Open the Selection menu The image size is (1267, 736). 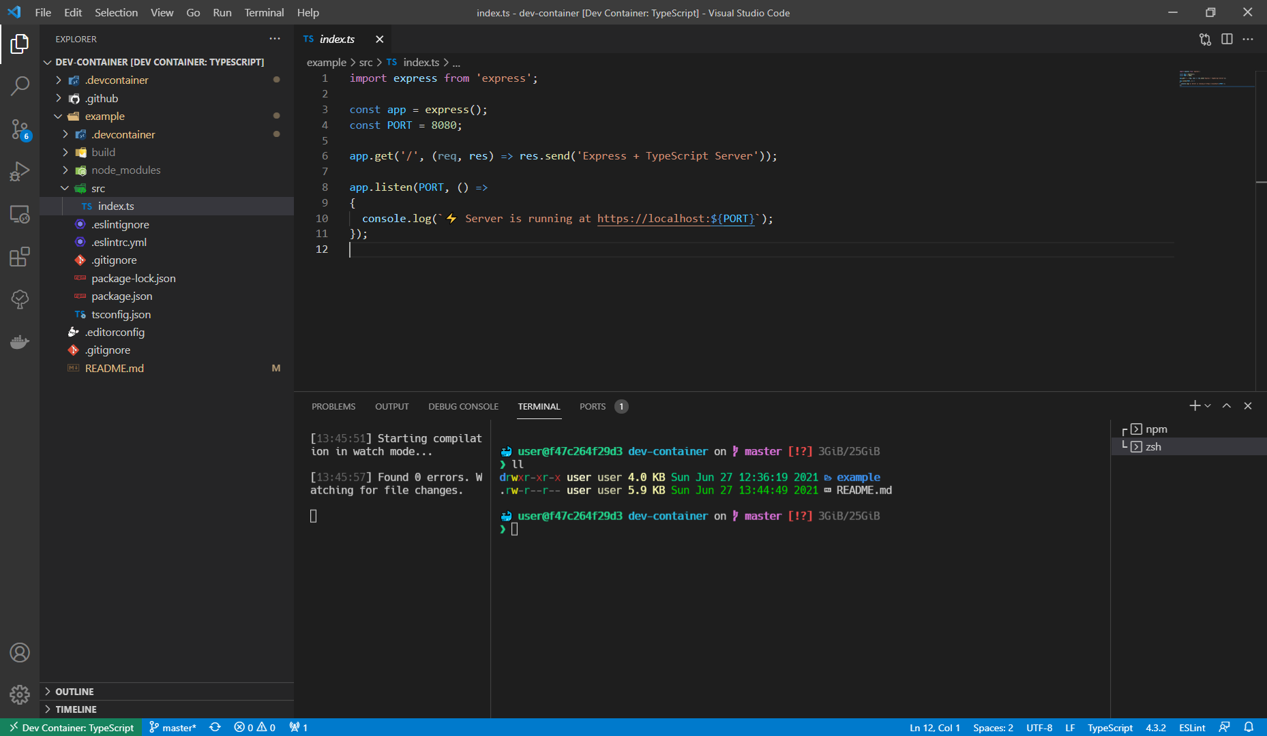[116, 12]
